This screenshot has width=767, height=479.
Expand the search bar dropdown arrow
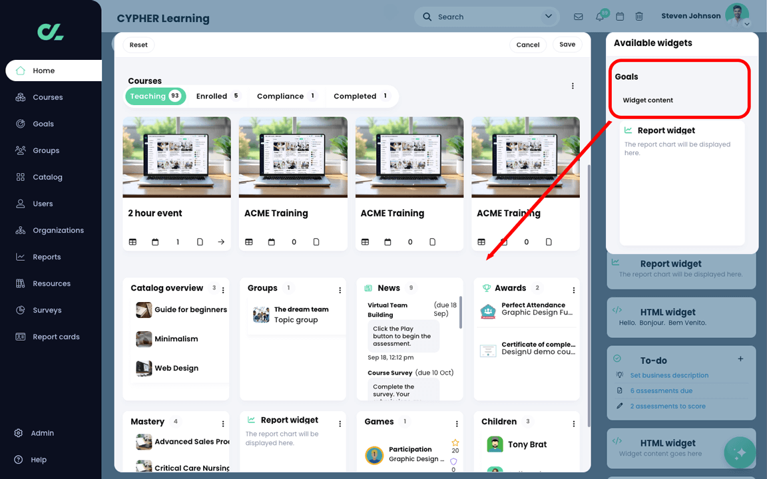coord(548,17)
